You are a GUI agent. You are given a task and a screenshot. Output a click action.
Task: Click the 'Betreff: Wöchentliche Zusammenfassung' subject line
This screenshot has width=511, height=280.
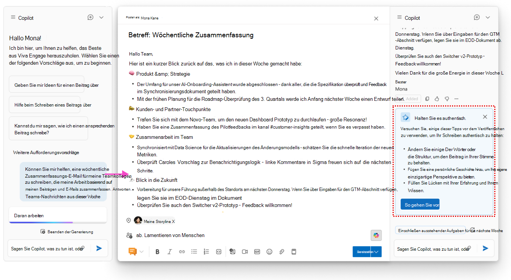tap(191, 35)
